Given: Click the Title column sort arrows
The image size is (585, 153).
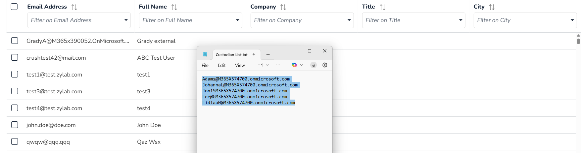Looking at the screenshot, I should click(x=382, y=7).
